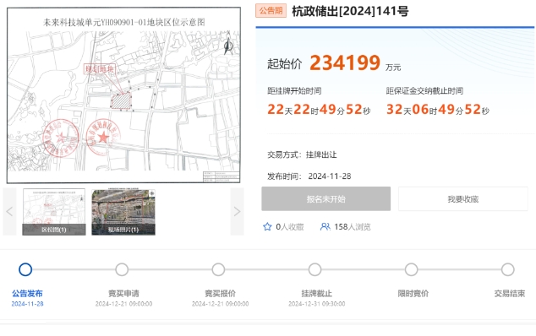536x336 pixels.
Task: Select the 公告发布 timeline step circle
Action: point(25,269)
